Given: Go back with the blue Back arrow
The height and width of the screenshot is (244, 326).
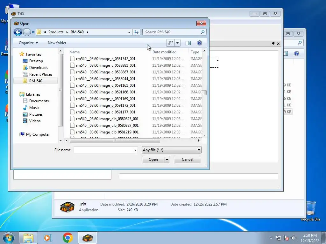Looking at the screenshot, I should coord(18,32).
